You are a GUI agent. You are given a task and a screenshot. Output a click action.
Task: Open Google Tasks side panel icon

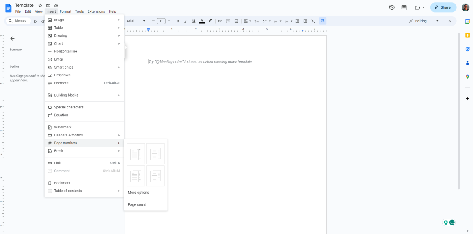click(x=467, y=49)
